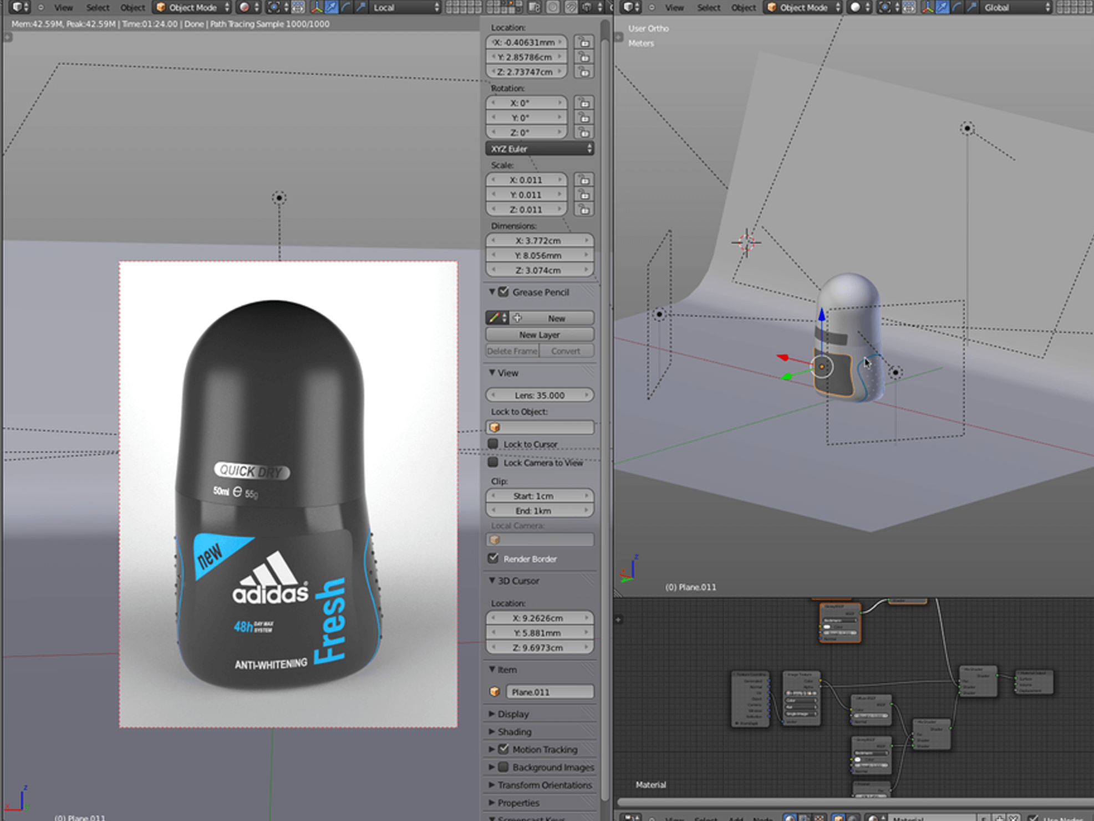Enable scale manipulator in right viewport header
The image size is (1094, 821).
[972, 7]
